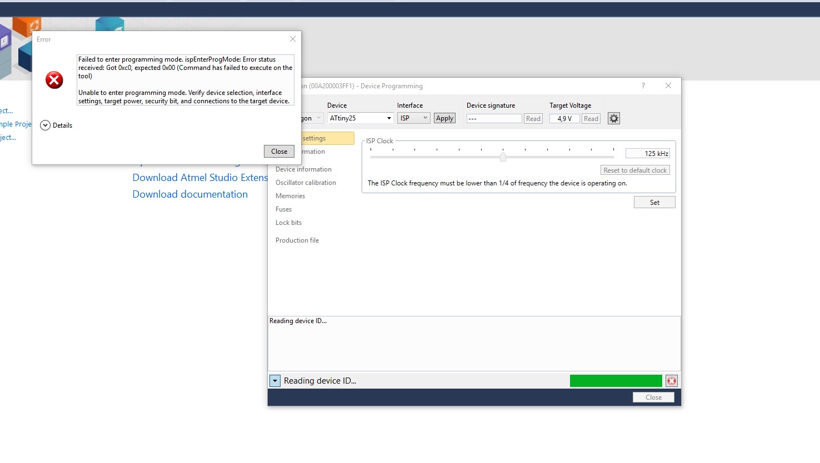Click the Close button in the Error dialog
Viewport: 820px width, 463px height.
(279, 151)
